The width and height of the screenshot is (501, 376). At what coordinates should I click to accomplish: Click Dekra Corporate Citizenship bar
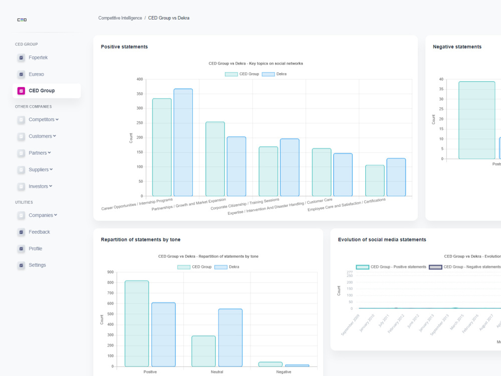[x=290, y=167]
